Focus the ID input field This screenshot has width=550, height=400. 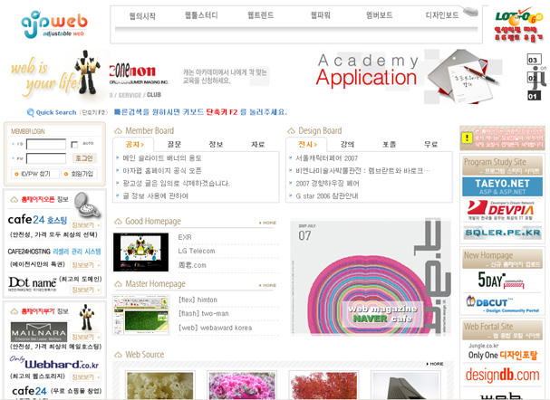pos(46,144)
